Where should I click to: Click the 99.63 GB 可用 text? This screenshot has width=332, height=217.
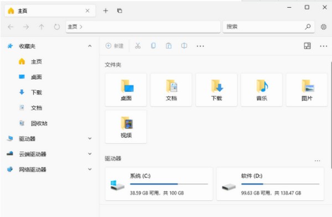[256, 193]
